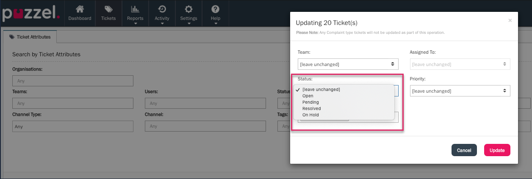Open the Dashboard home icon

(x=80, y=9)
